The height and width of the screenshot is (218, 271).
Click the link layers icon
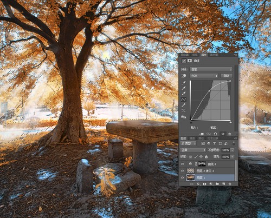point(192,184)
